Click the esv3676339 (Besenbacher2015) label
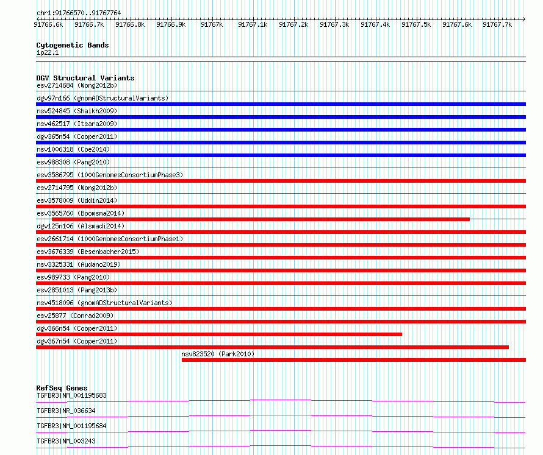 click(88, 252)
